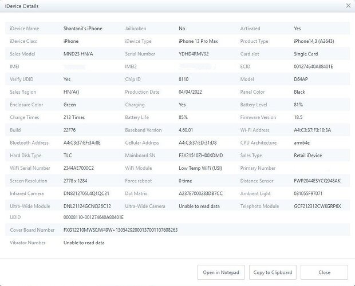The height and width of the screenshot is (286, 355).
Task: Select Hard Disk Type value TLC
Action: 68,156
